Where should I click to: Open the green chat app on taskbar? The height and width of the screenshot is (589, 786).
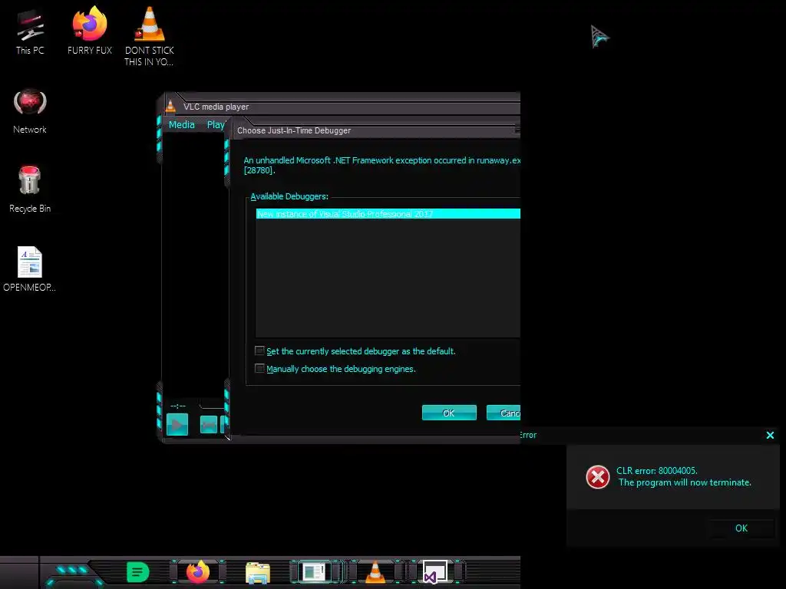pos(138,572)
